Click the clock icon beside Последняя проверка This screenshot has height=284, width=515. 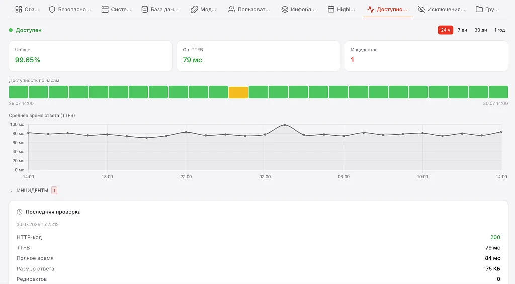tap(20, 212)
